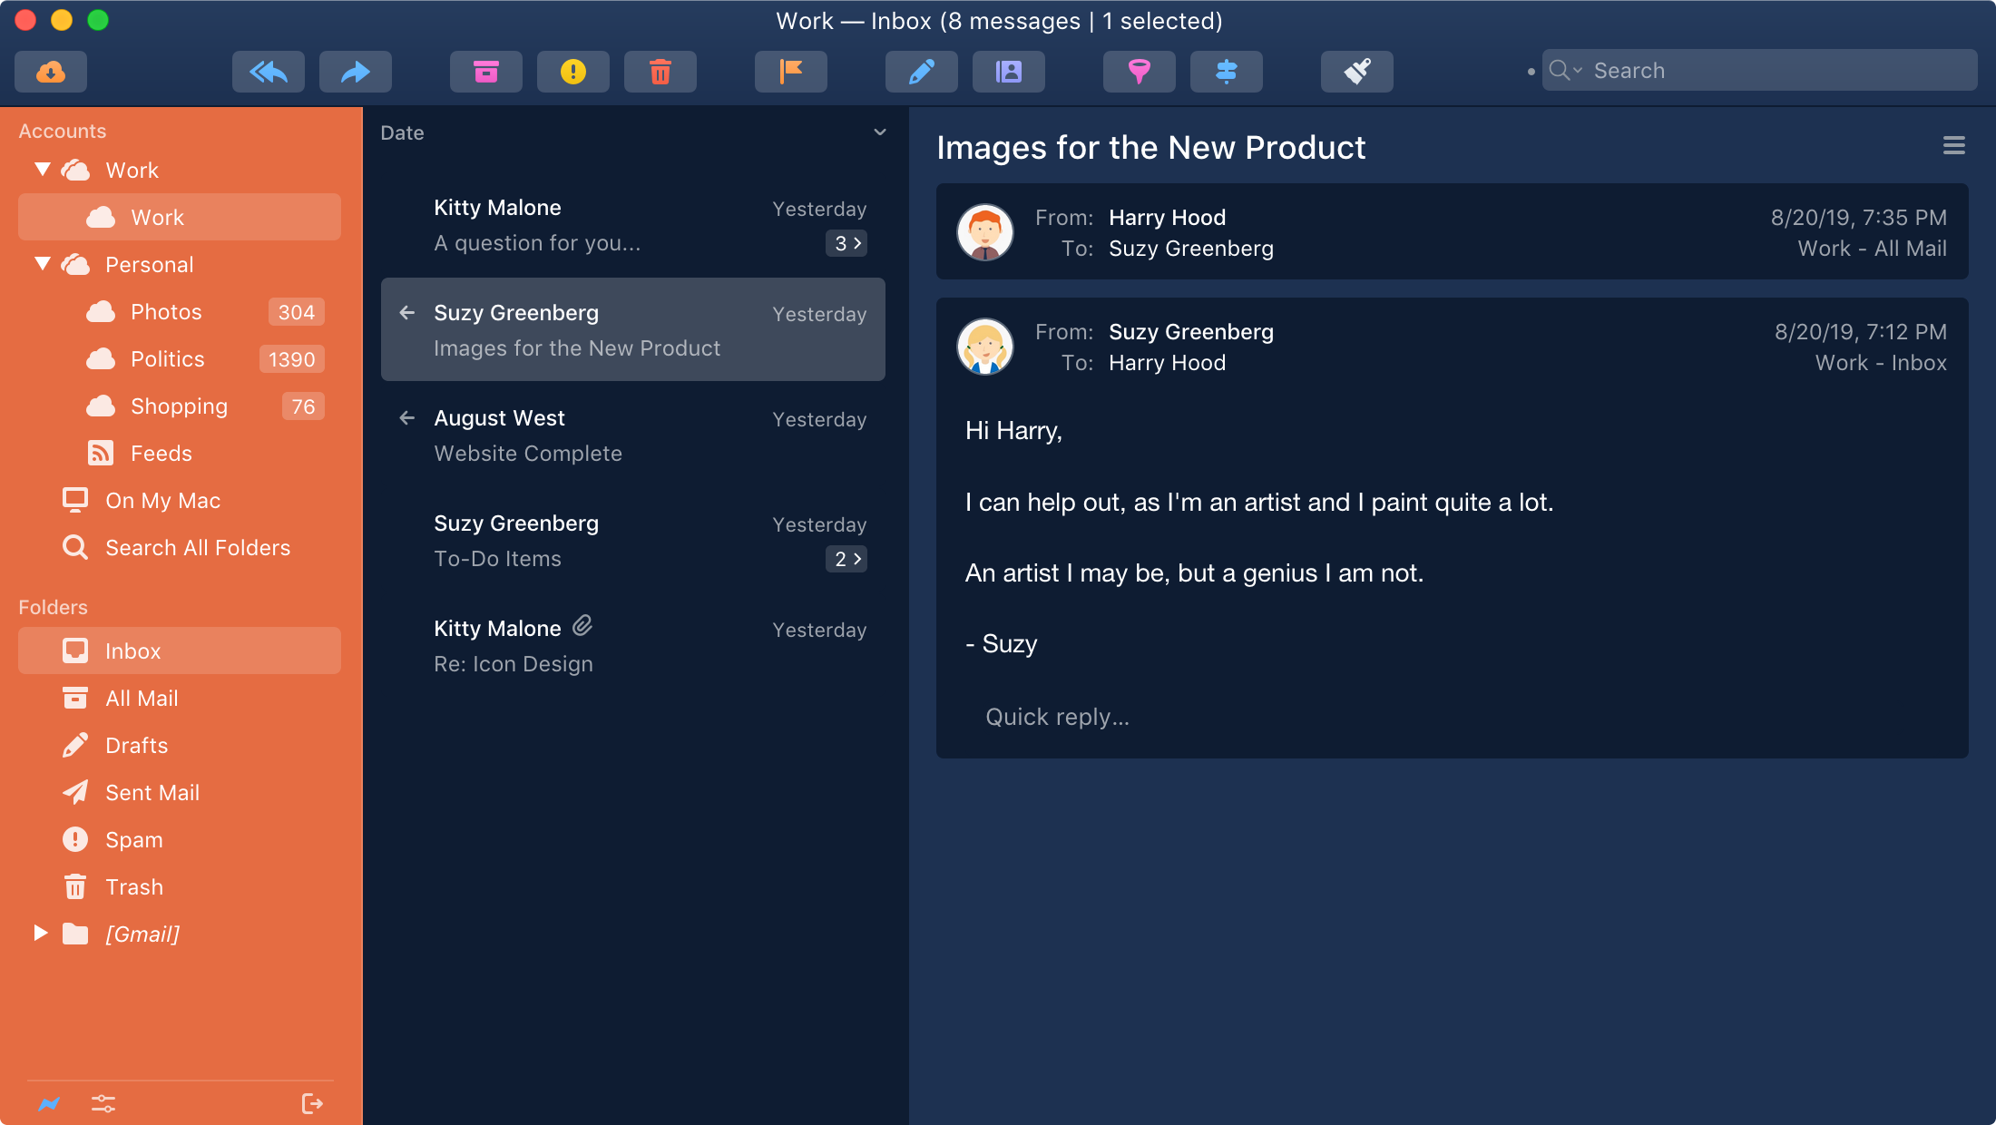Viewport: 1996px width, 1125px height.
Task: Toggle the paintbrush theme toolbar icon
Action: (1357, 72)
